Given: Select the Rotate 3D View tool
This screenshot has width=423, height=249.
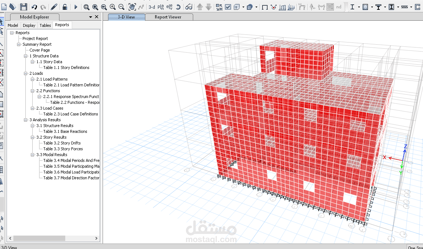Looking at the screenshot, I should [x=178, y=7].
